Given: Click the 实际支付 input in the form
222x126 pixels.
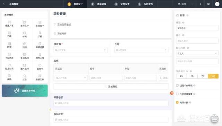Looking at the screenshot, I should (x=111, y=120).
